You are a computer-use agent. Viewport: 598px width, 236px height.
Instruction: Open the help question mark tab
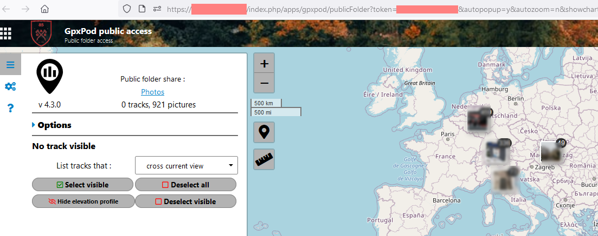pyautogui.click(x=10, y=109)
